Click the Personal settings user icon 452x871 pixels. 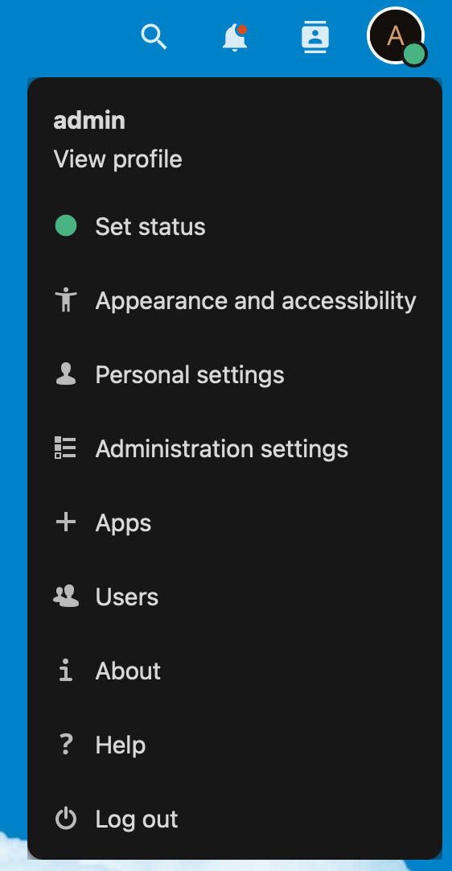[66, 374]
